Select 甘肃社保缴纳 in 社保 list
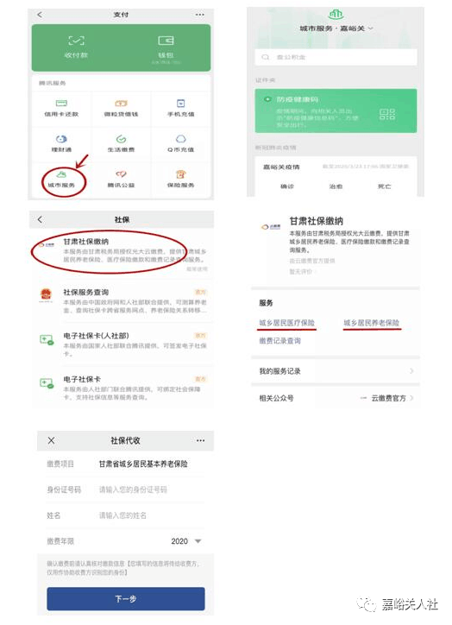452x625 pixels. point(122,252)
